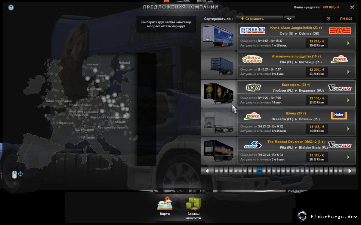The height and width of the screenshot is (225, 361).
Task: Go to previous page of offers
Action: click(x=207, y=171)
